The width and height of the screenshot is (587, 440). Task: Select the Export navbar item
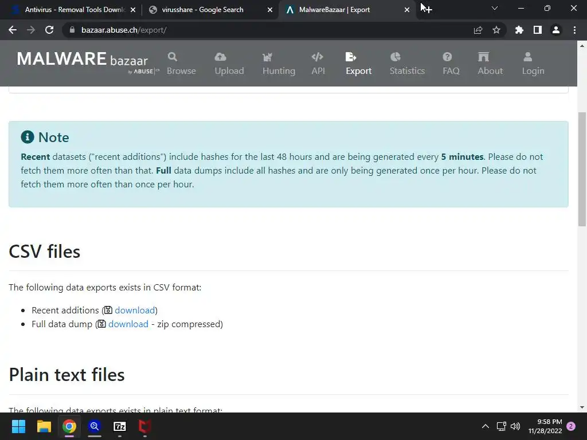[358, 64]
